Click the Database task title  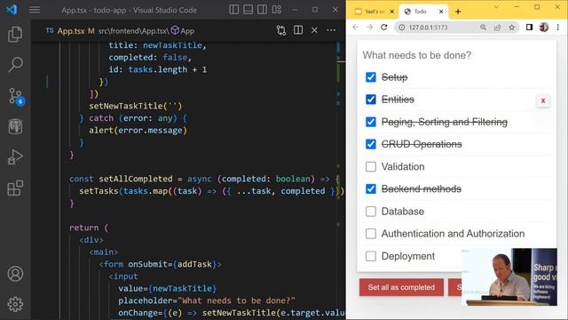[x=402, y=212]
